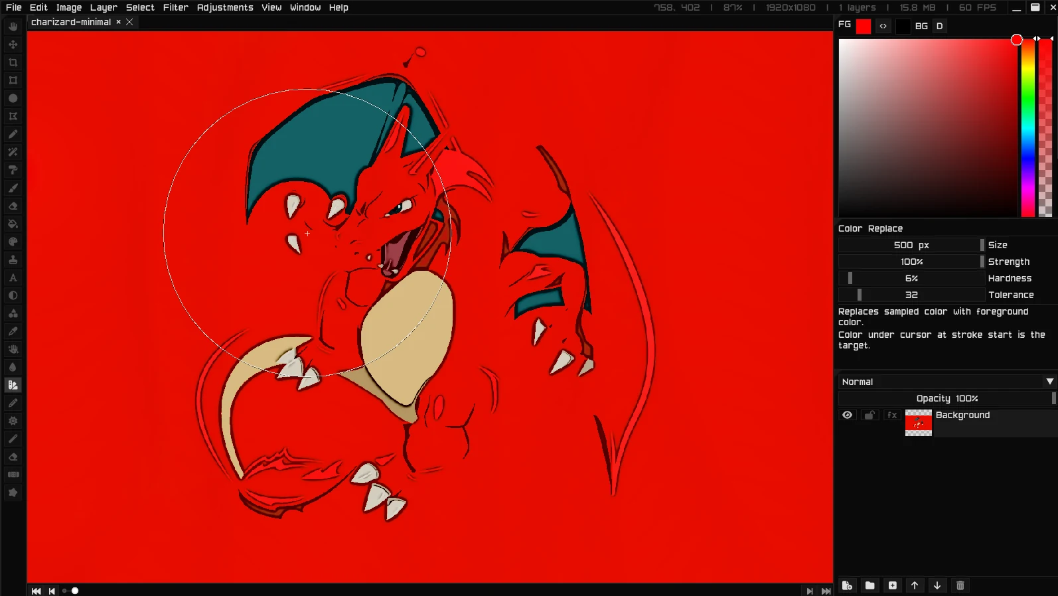Open the Help menu
This screenshot has height=596, width=1058.
339,7
